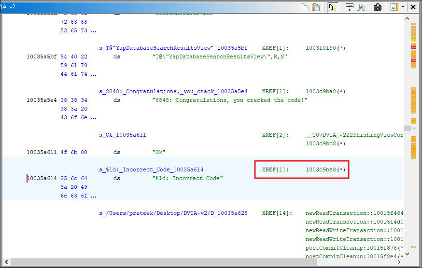Toggle mouse hover popups icon
This screenshot has height=268, width=422.
click(333, 7)
